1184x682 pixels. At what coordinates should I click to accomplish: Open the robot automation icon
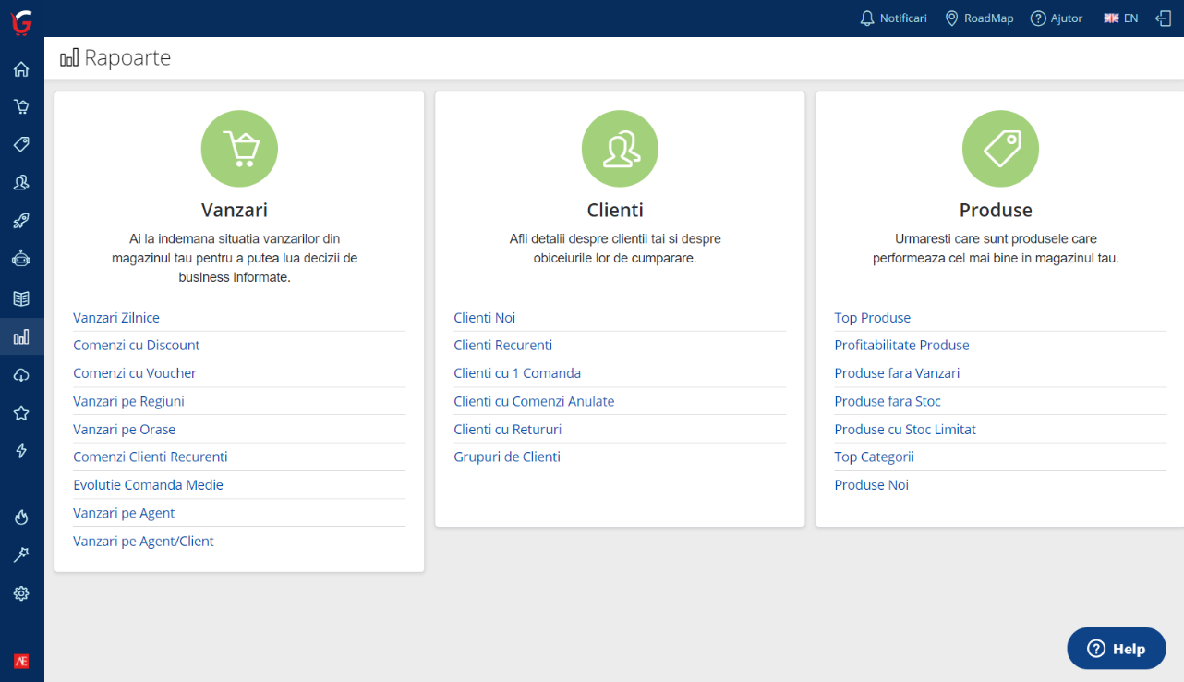coord(21,260)
